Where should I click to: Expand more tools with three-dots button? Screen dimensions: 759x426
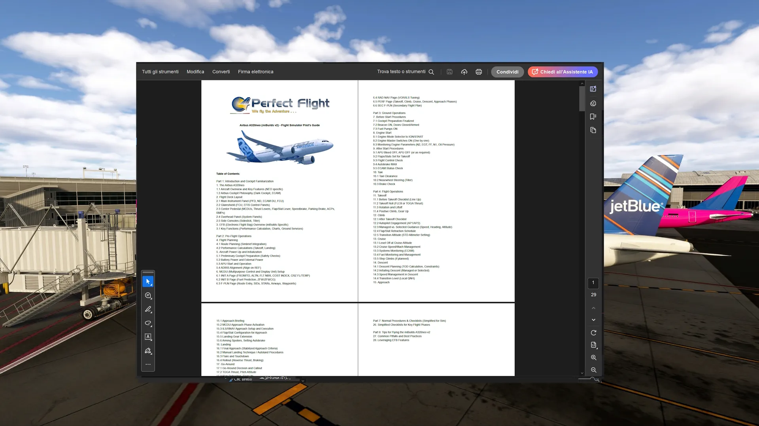pyautogui.click(x=148, y=364)
